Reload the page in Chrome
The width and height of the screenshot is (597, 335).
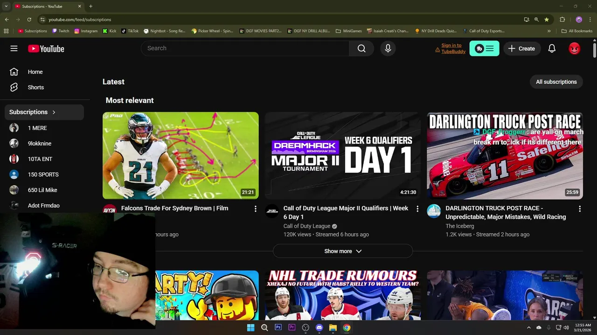coord(29,20)
